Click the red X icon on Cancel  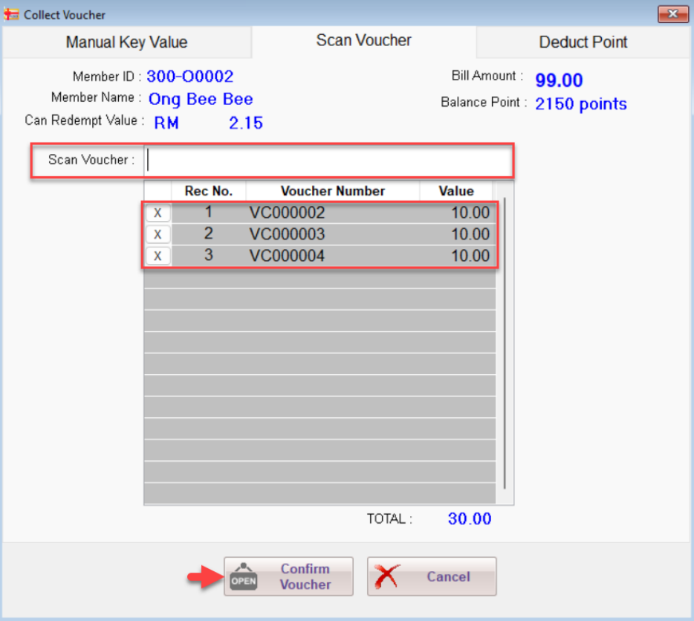(x=389, y=576)
